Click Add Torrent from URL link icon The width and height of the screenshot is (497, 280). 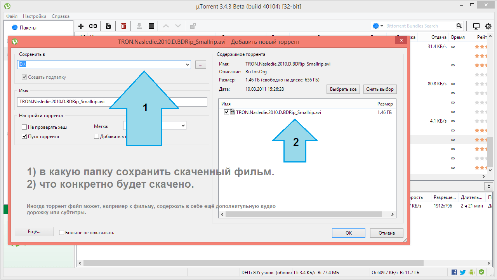(x=93, y=26)
